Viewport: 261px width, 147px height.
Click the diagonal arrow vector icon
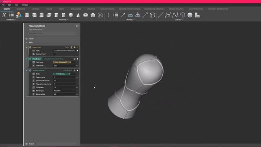coord(123,15)
